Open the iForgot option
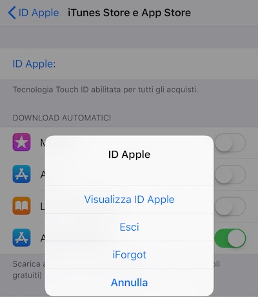The height and width of the screenshot is (297, 258). tap(129, 255)
